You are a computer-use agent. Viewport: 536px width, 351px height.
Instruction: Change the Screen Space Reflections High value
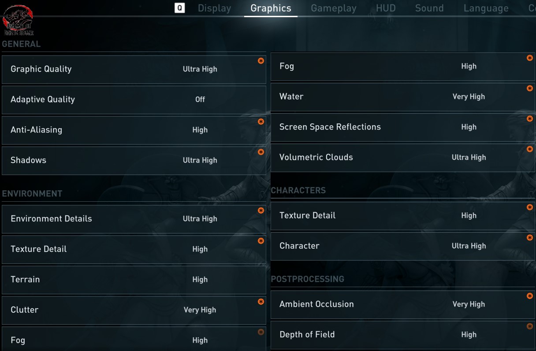pyautogui.click(x=469, y=127)
